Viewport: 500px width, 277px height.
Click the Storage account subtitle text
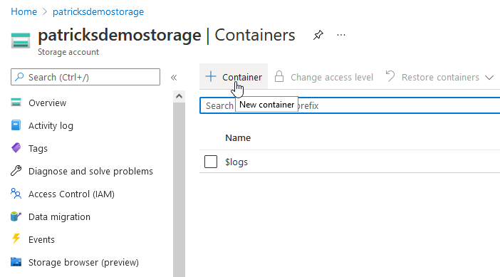(x=68, y=52)
